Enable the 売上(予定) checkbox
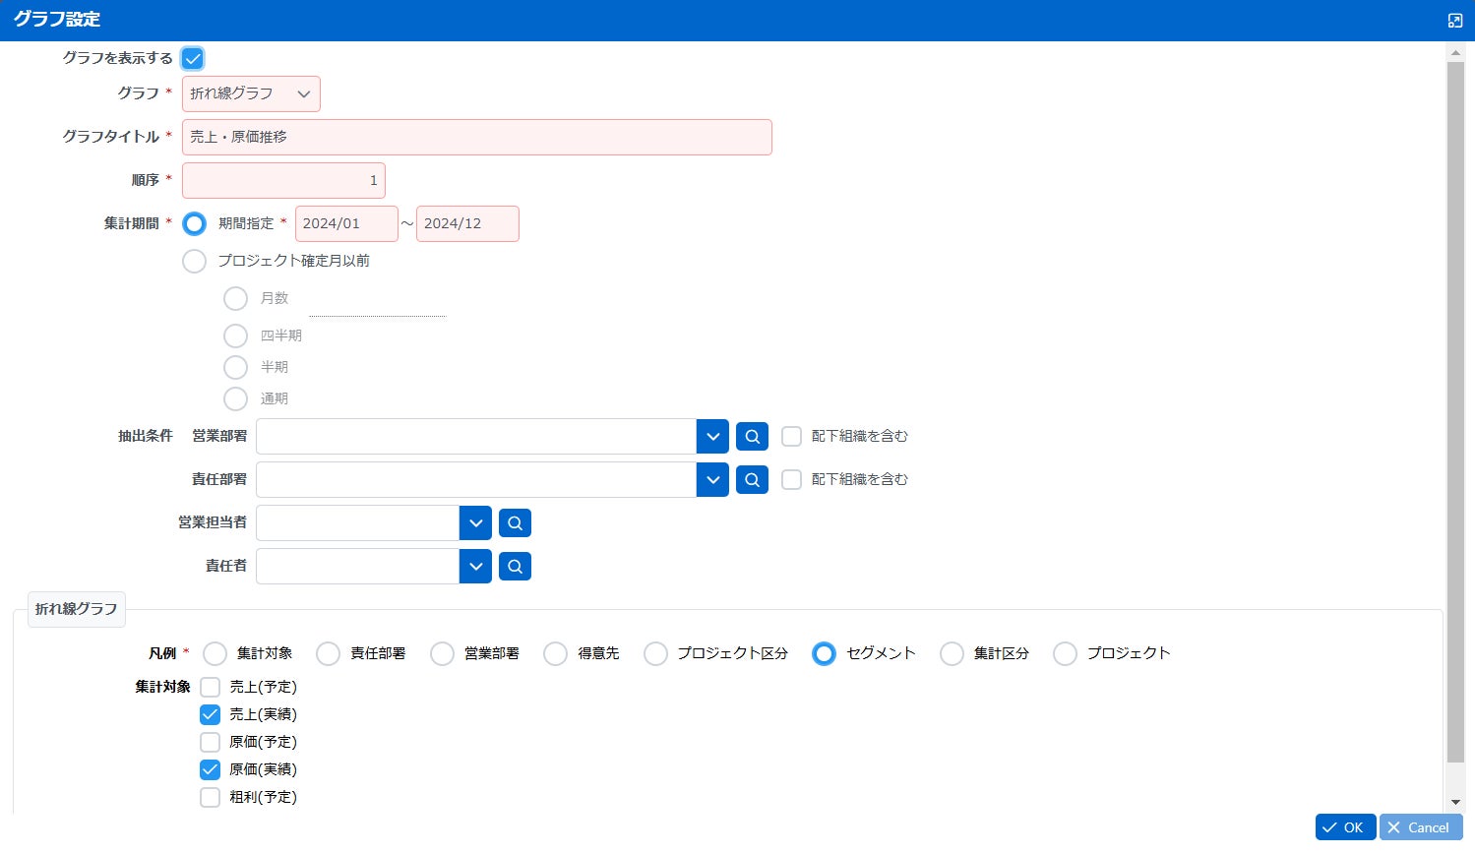 point(210,687)
